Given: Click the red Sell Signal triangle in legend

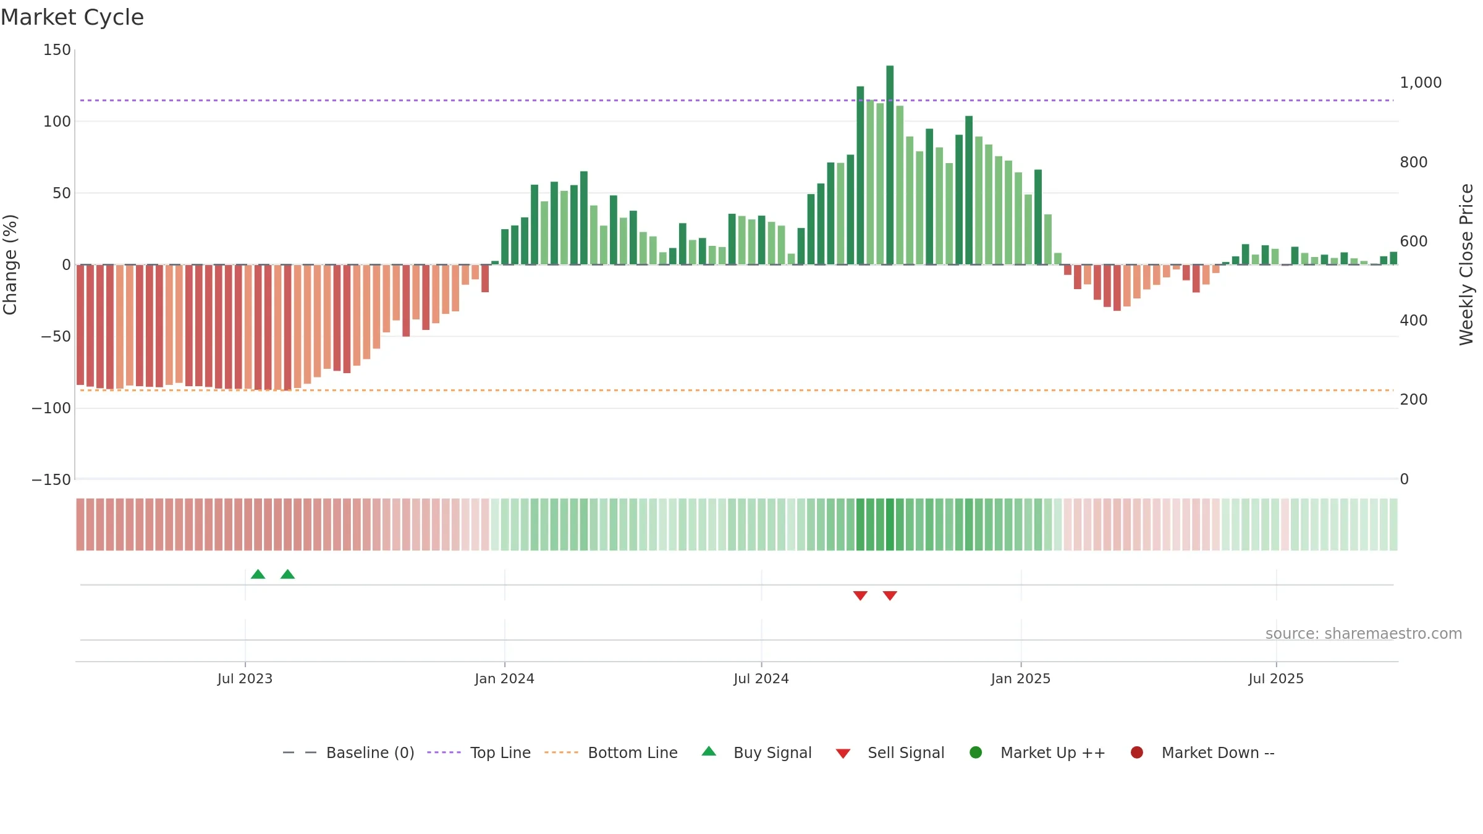Looking at the screenshot, I should 843,754.
